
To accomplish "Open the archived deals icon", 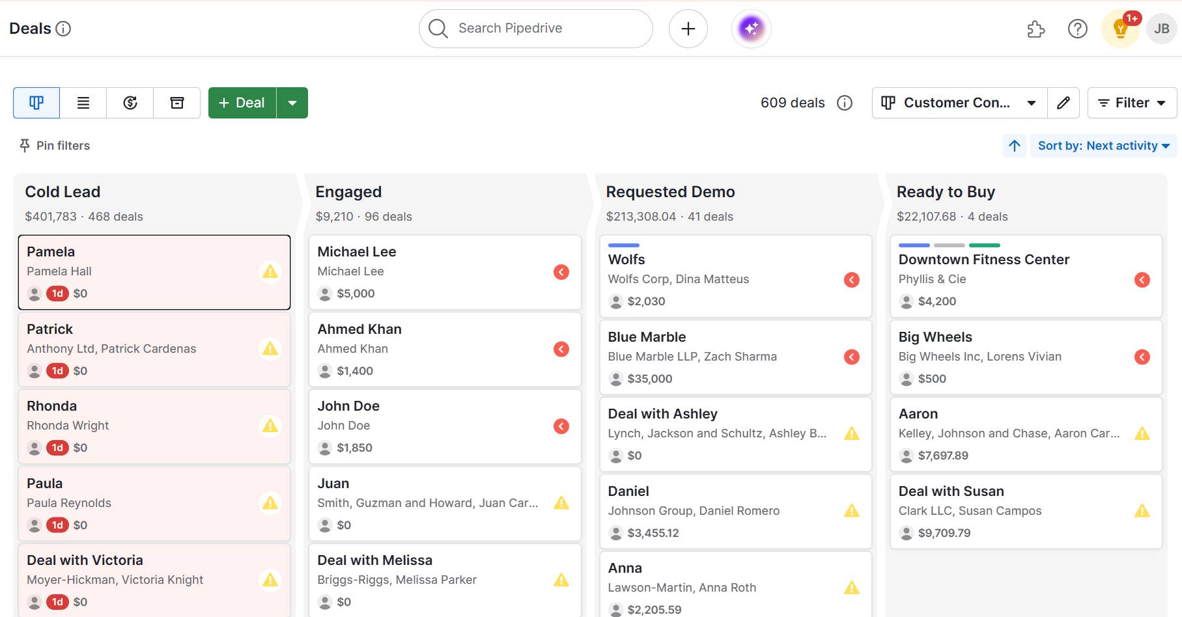I will coord(176,102).
